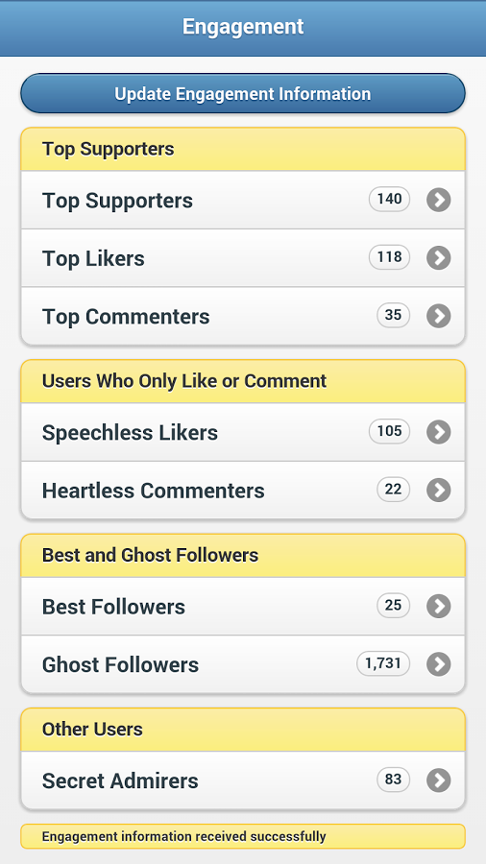
Task: Click arrow icon on Speechless Likers row
Action: (x=439, y=432)
